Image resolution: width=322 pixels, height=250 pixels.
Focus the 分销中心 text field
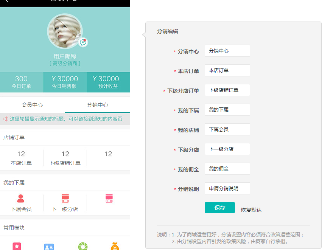pyautogui.click(x=227, y=51)
